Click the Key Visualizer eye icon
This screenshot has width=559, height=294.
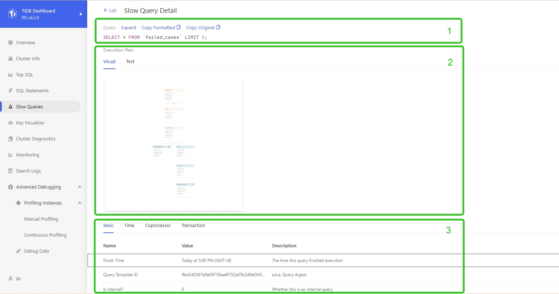[x=10, y=123]
